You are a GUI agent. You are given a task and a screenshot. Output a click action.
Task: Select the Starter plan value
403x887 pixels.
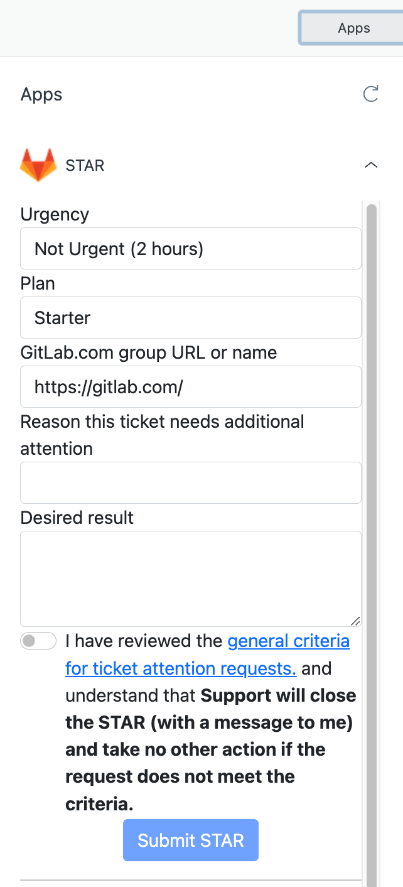pos(191,317)
